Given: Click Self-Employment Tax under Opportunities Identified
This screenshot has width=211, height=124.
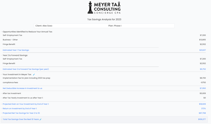Looking at the screenshot, I should pos(12,35).
